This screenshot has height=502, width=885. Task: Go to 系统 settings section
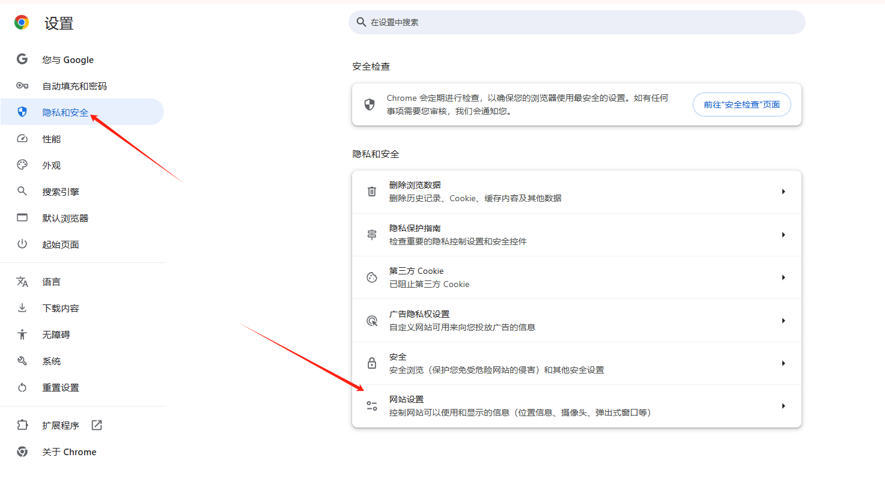pyautogui.click(x=82, y=361)
